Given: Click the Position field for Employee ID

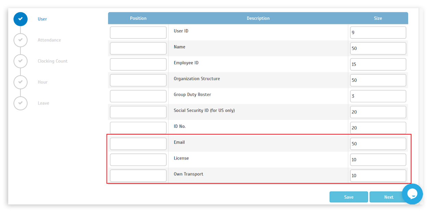Looking at the screenshot, I should (138, 64).
